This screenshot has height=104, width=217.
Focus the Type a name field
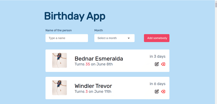click(67, 38)
